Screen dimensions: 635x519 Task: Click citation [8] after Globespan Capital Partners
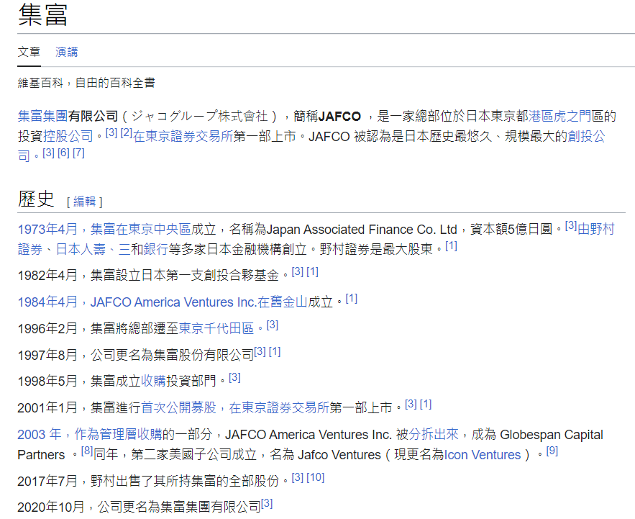click(x=87, y=451)
